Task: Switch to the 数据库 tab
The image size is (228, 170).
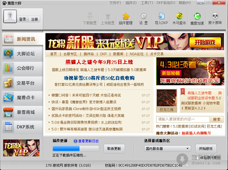Action: (118, 54)
